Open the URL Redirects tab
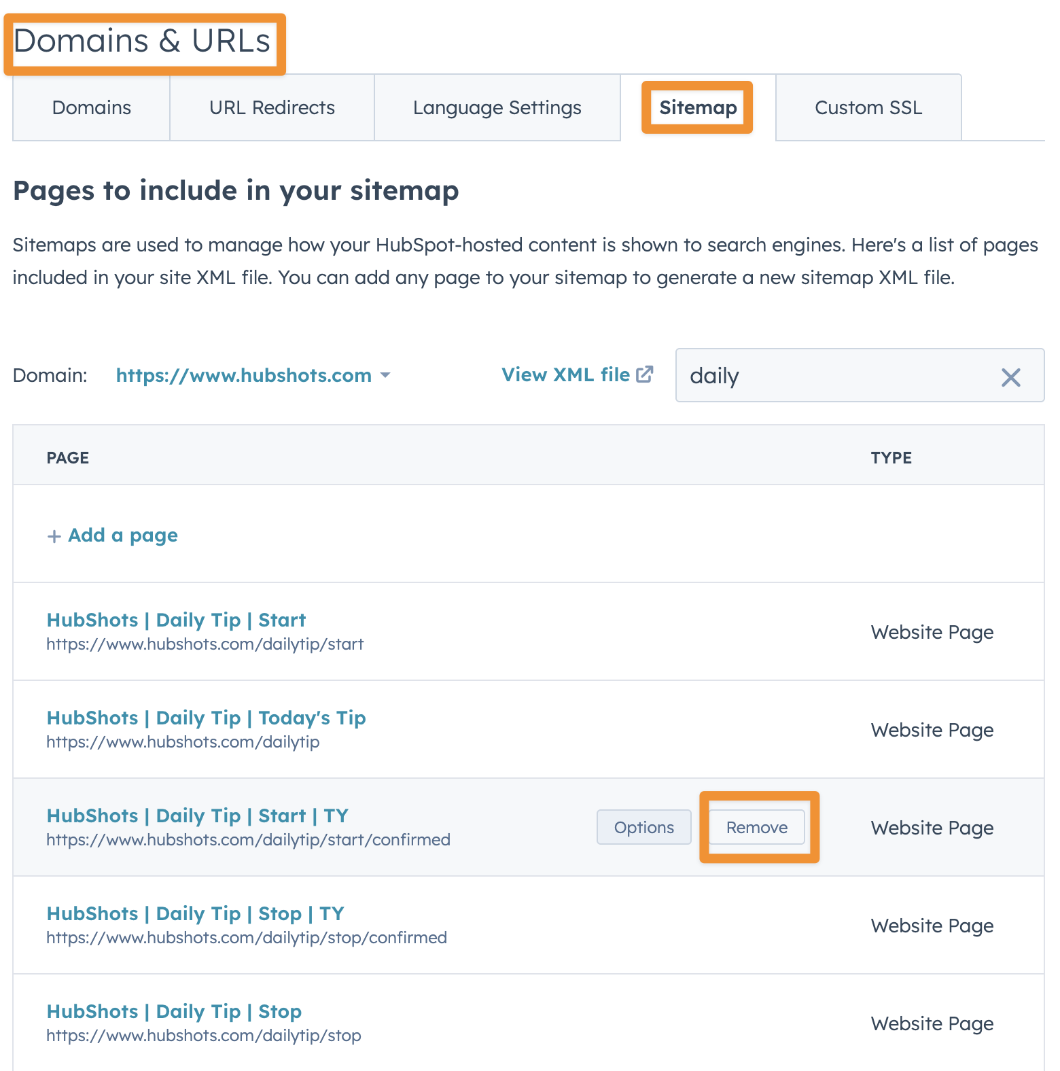 point(272,108)
